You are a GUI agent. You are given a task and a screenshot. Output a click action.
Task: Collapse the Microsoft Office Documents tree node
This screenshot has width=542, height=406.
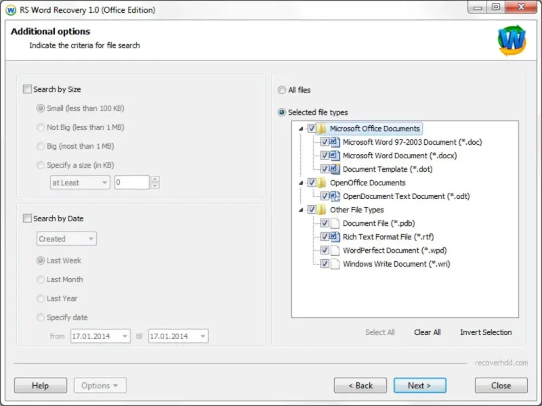pyautogui.click(x=301, y=129)
